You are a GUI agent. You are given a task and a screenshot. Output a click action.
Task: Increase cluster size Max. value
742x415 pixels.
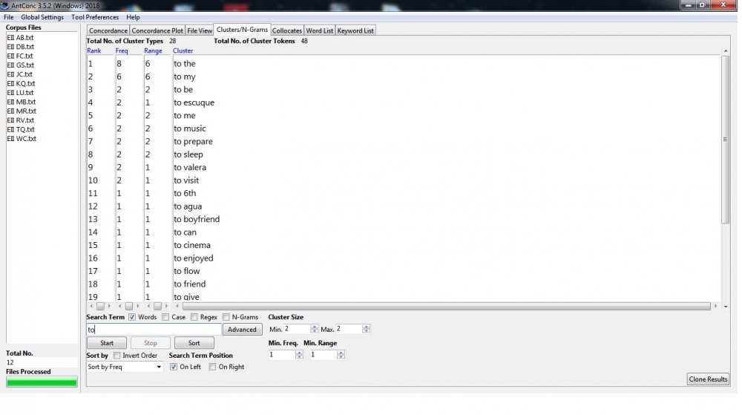tap(367, 327)
